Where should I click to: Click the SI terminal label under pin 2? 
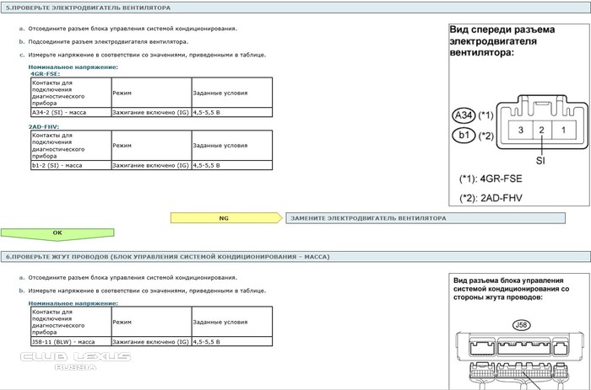pyautogui.click(x=542, y=161)
